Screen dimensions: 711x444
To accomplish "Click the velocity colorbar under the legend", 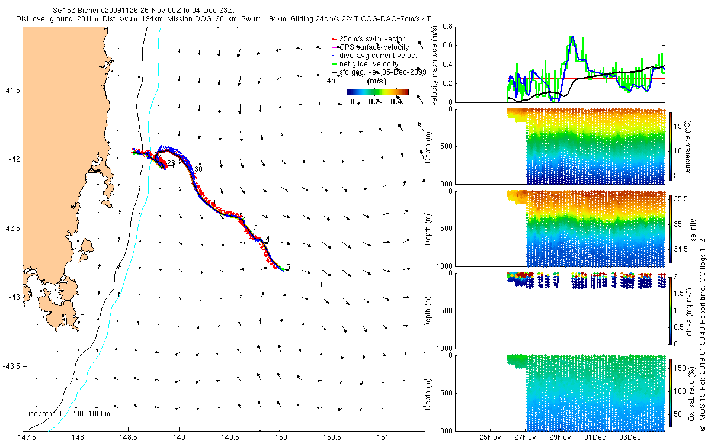I will point(377,92).
